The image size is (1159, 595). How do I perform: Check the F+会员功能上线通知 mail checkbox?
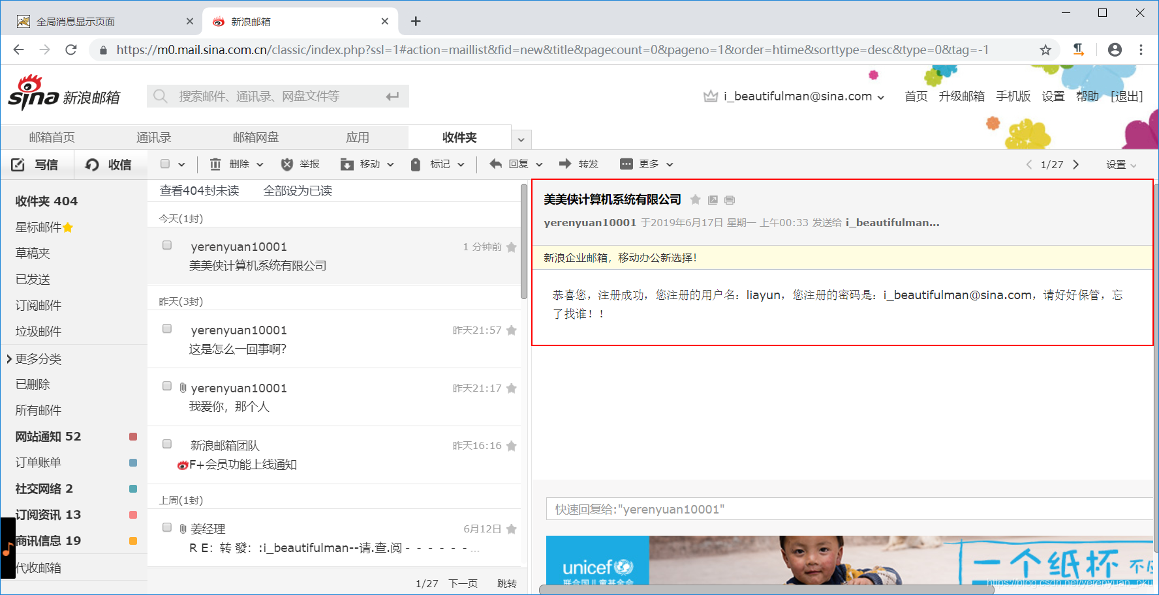pyautogui.click(x=167, y=444)
